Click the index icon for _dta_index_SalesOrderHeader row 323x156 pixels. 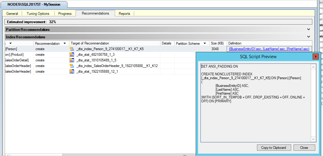(71, 66)
